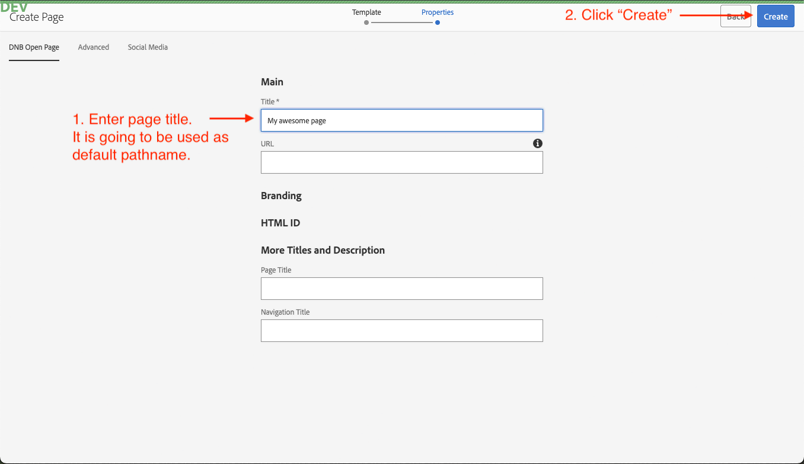Viewport: 804px width, 464px height.
Task: Click the Properties step label
Action: pyautogui.click(x=438, y=12)
